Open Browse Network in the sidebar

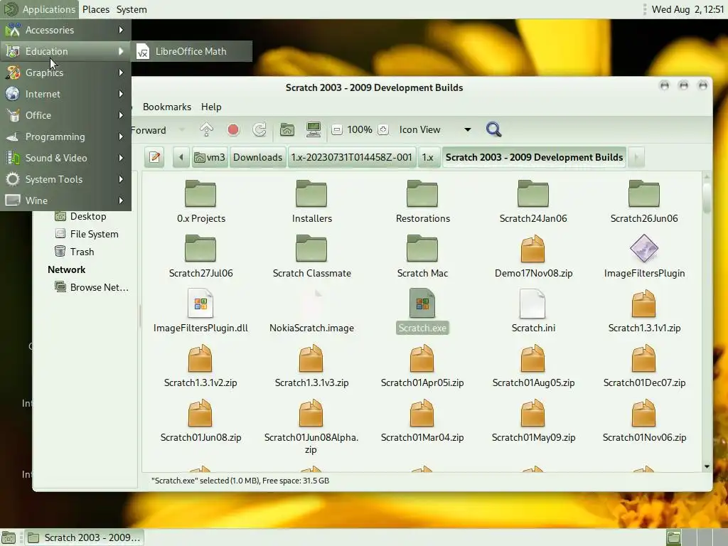coord(92,287)
